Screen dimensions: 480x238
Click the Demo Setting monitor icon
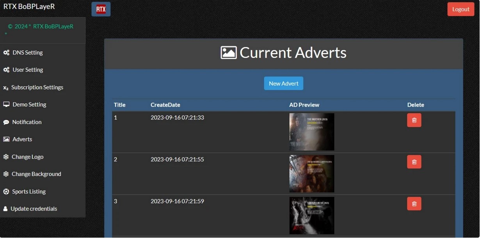click(6, 105)
